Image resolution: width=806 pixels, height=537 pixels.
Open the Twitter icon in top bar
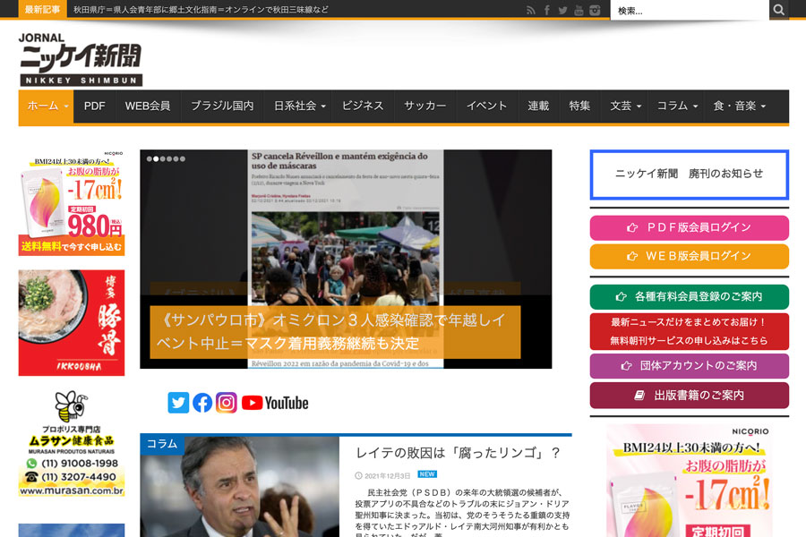(563, 10)
